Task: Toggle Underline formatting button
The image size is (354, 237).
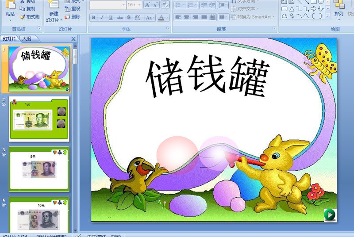Action: click(x=111, y=17)
